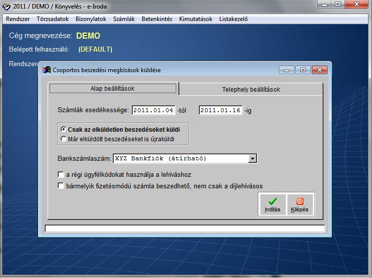Open the Rendszer menu
Screen dimensions: 372x278
coord(18,19)
